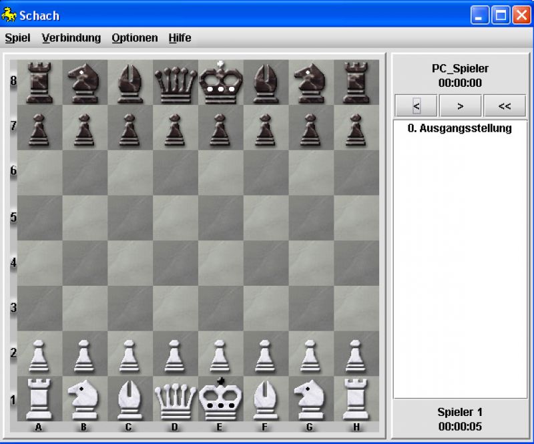Pick the black pawn on G7
Screen dimensions: 534x444
click(310, 130)
